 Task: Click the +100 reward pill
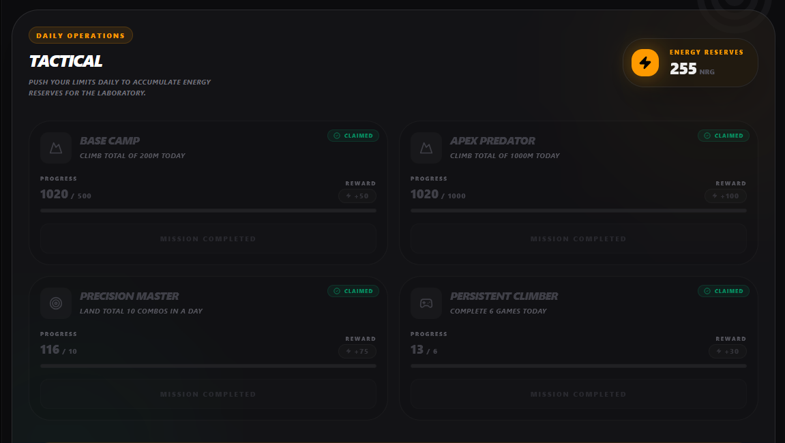coord(726,196)
